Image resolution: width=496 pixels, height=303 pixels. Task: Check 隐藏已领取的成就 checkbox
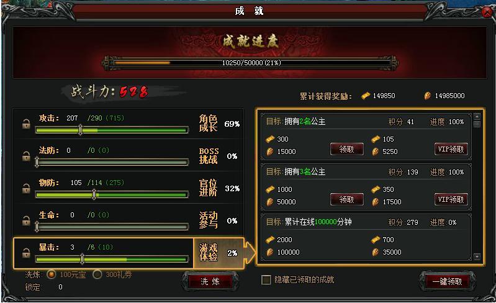coord(266,279)
